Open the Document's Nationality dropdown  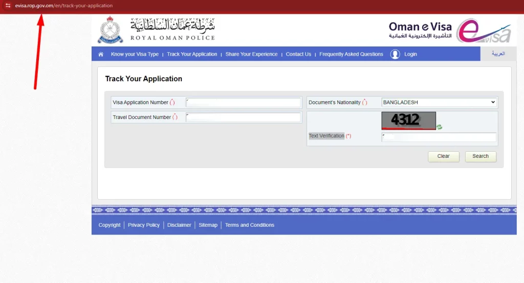439,103
